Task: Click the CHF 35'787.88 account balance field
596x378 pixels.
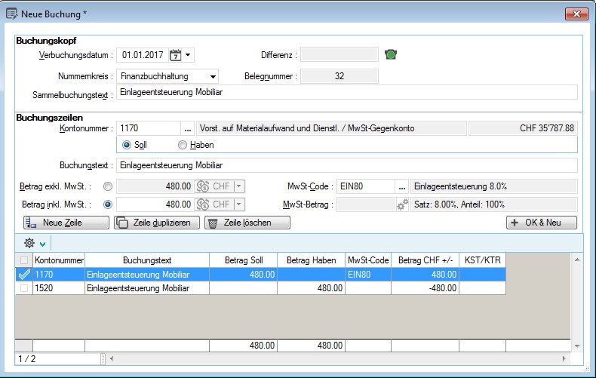Action: pos(523,128)
